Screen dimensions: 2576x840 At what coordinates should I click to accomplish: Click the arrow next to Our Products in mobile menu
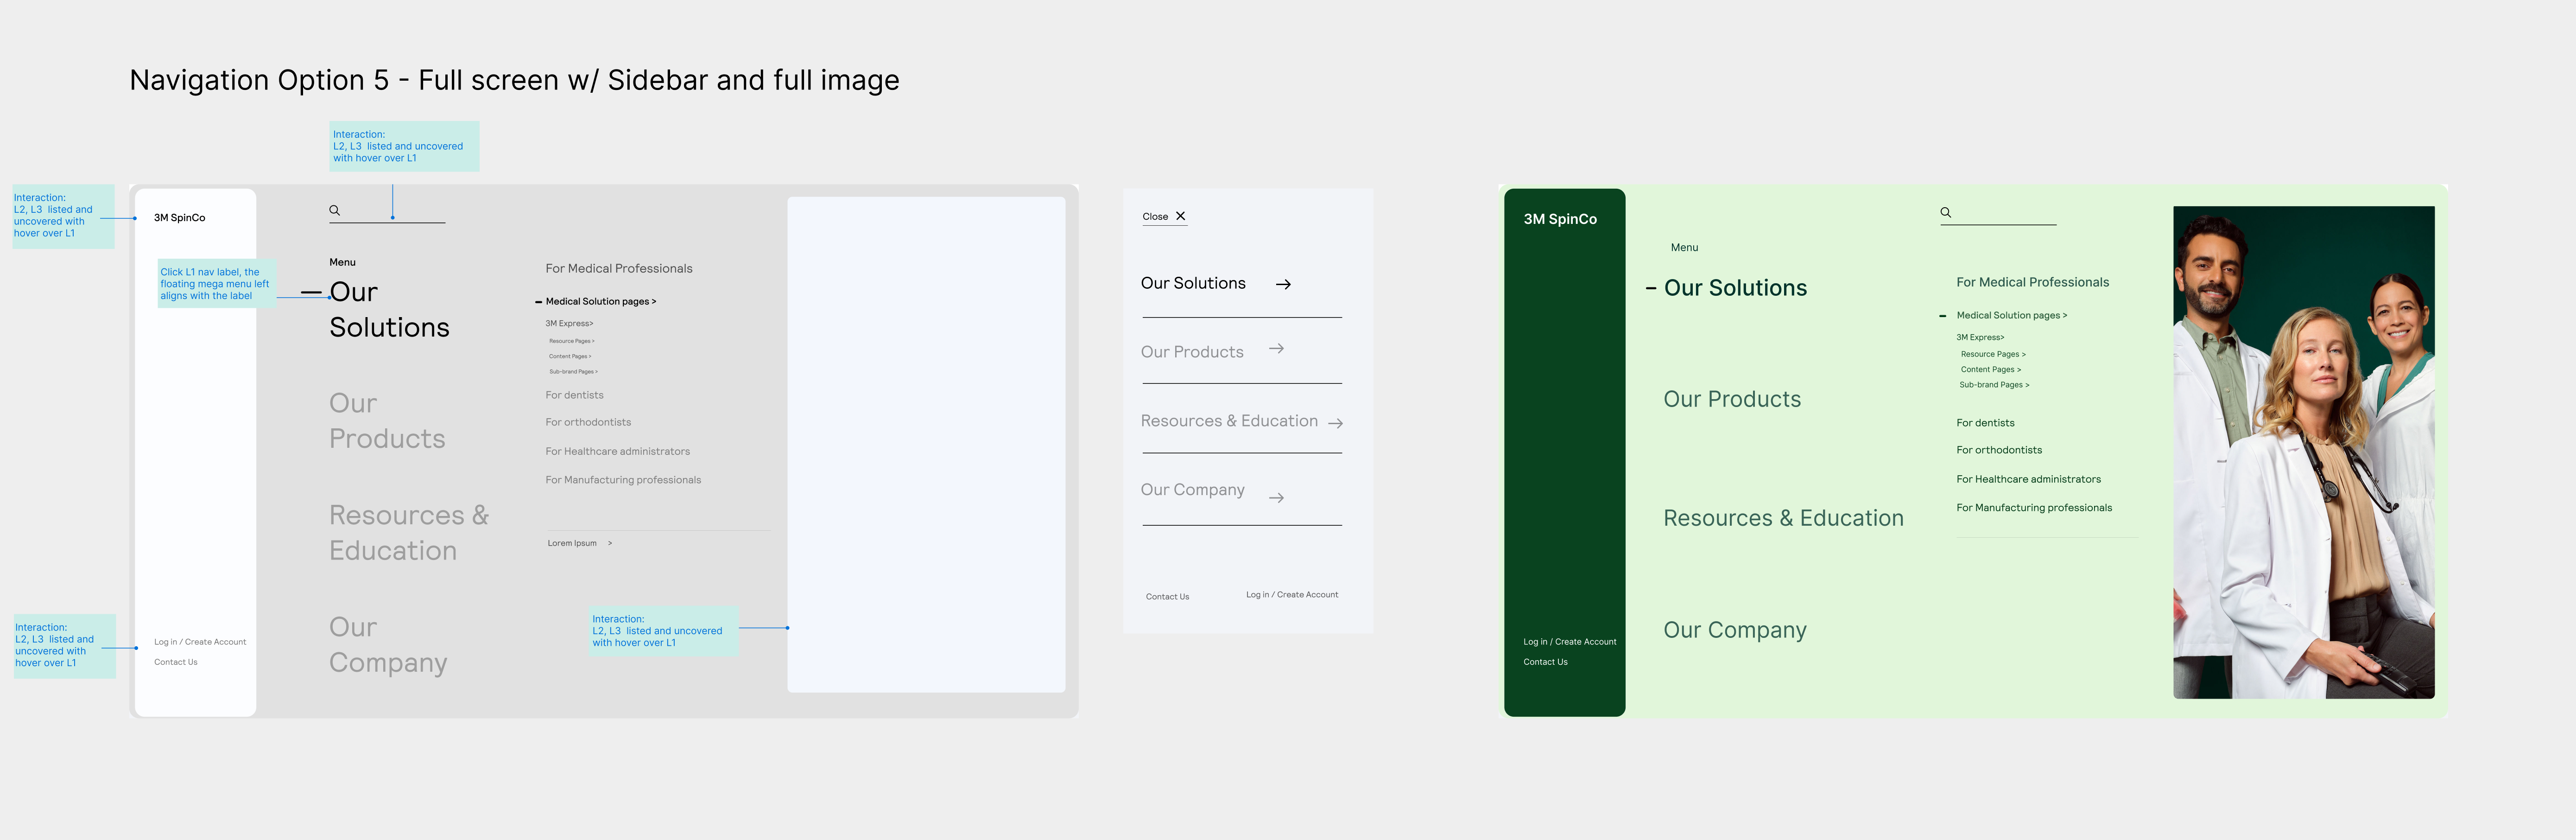click(x=1276, y=349)
